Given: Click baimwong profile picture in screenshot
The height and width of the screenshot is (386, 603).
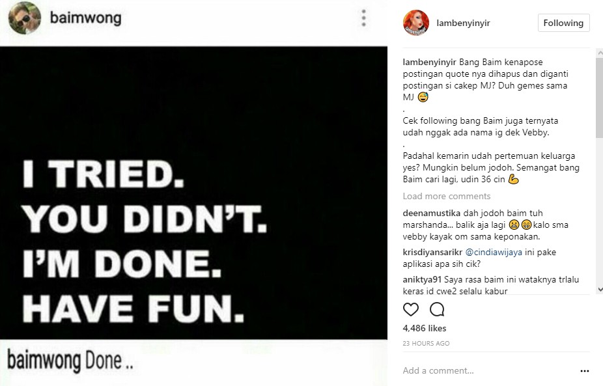Looking at the screenshot, I should pos(25,20).
